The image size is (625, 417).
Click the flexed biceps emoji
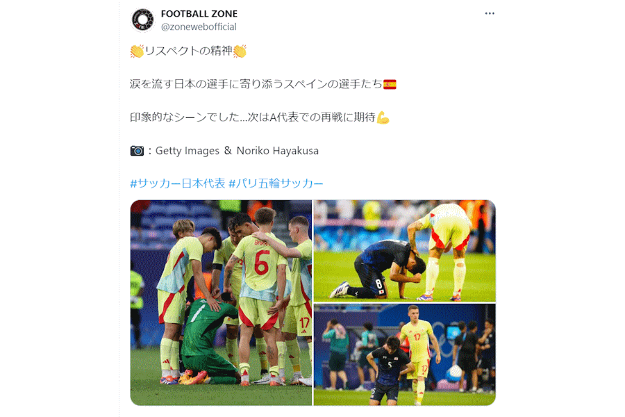pyautogui.click(x=383, y=117)
